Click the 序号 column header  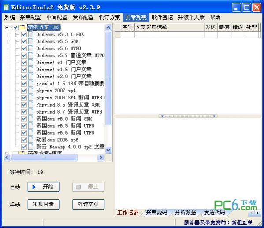coord(127,27)
